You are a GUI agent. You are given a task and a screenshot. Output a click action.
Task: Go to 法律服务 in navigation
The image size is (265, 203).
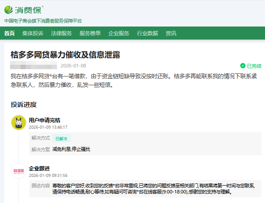61,33
